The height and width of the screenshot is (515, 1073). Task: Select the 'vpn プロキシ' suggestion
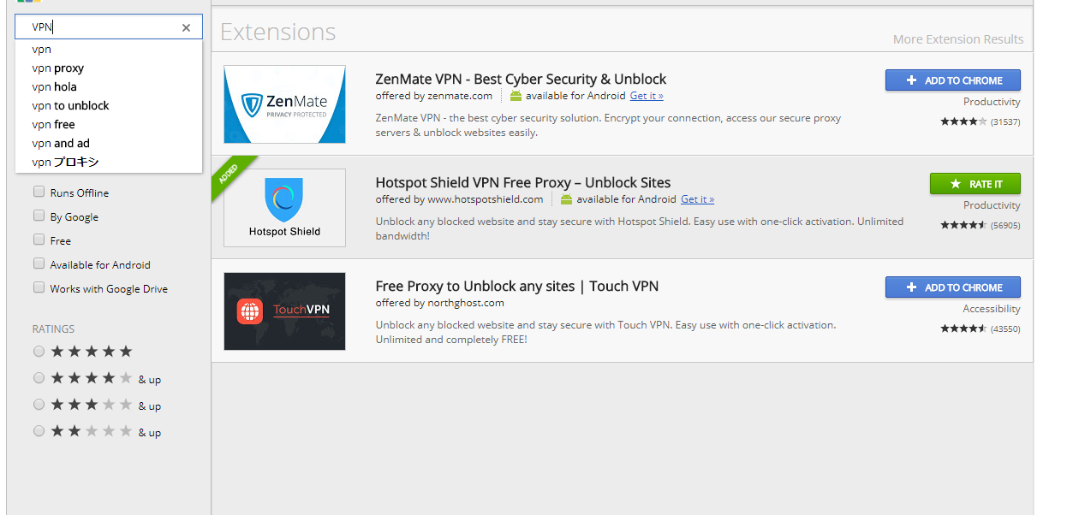coord(109,163)
